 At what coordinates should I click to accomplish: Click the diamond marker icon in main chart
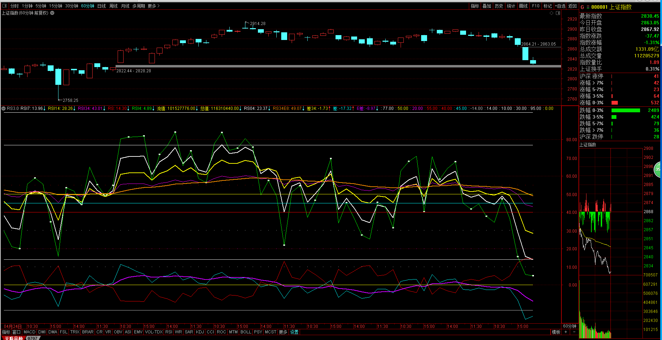(x=551, y=13)
